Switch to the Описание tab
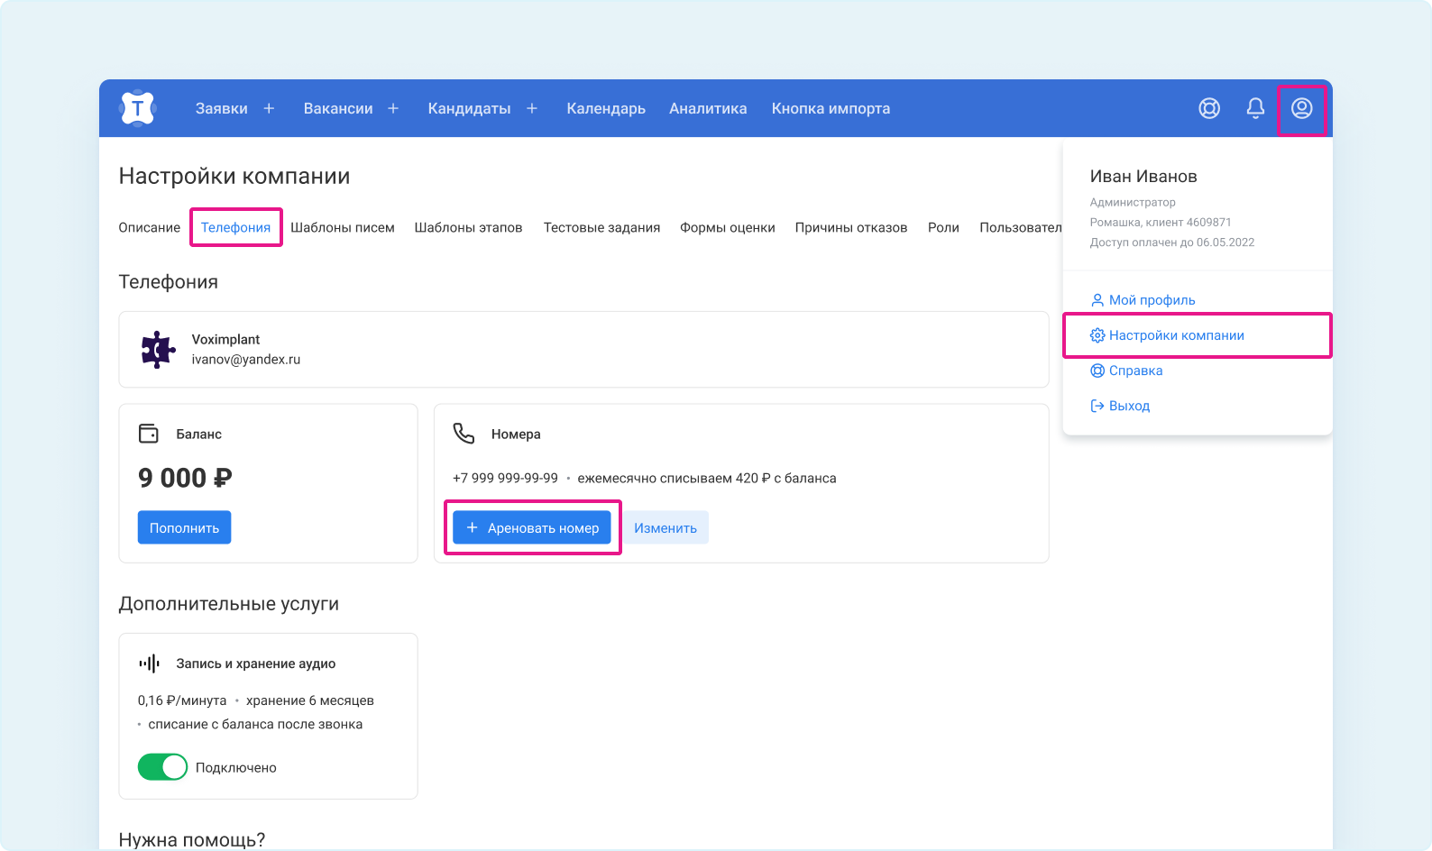This screenshot has width=1432, height=851. point(150,227)
